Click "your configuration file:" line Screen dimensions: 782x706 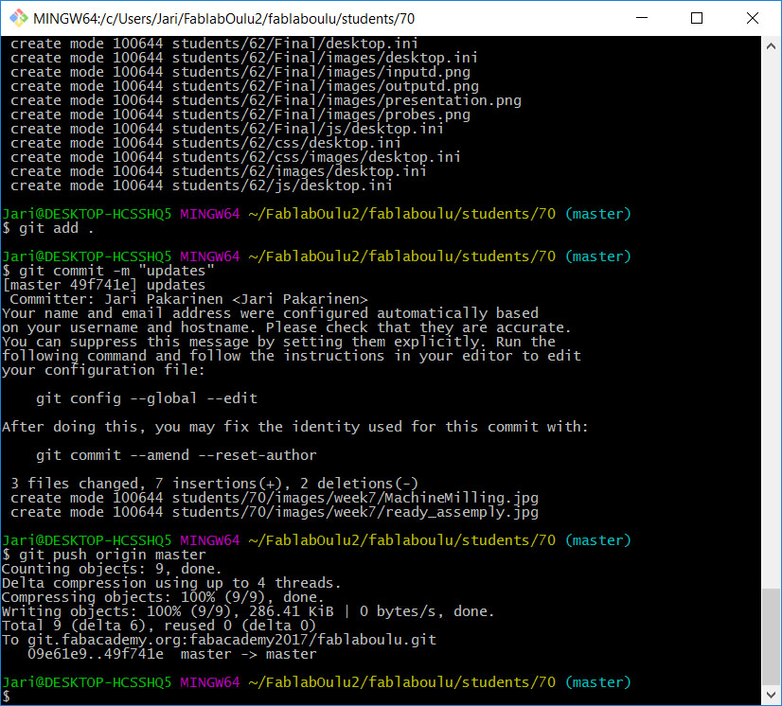pyautogui.click(x=104, y=370)
